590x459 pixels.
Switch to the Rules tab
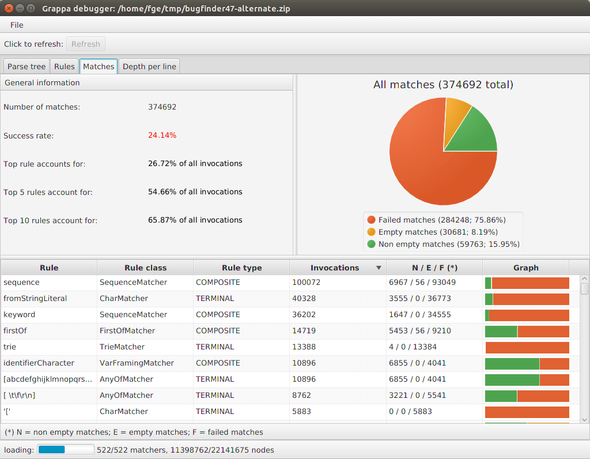(65, 67)
